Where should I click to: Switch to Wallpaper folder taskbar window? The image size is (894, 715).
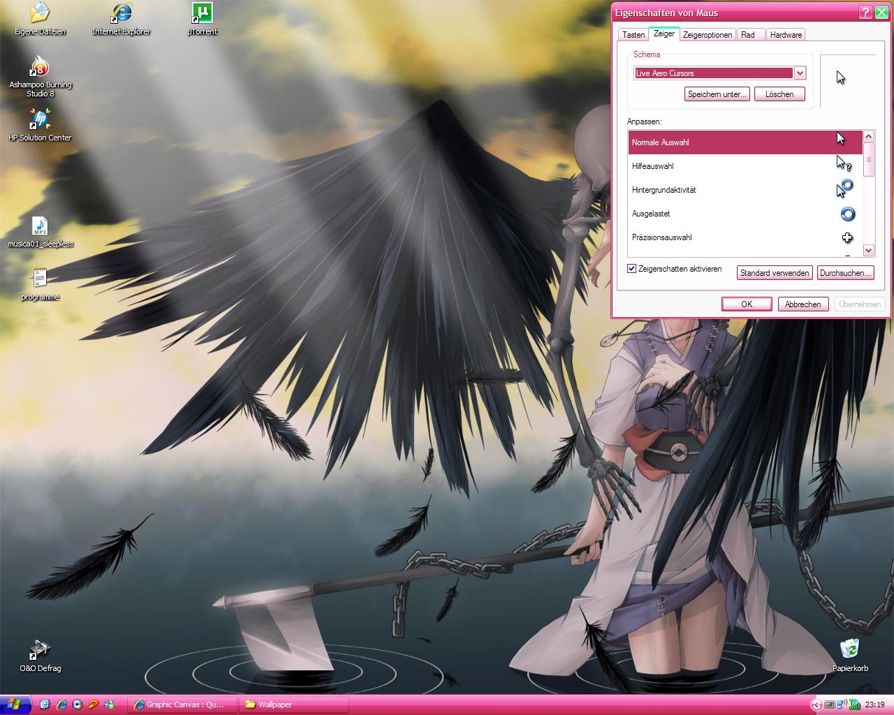tap(294, 705)
